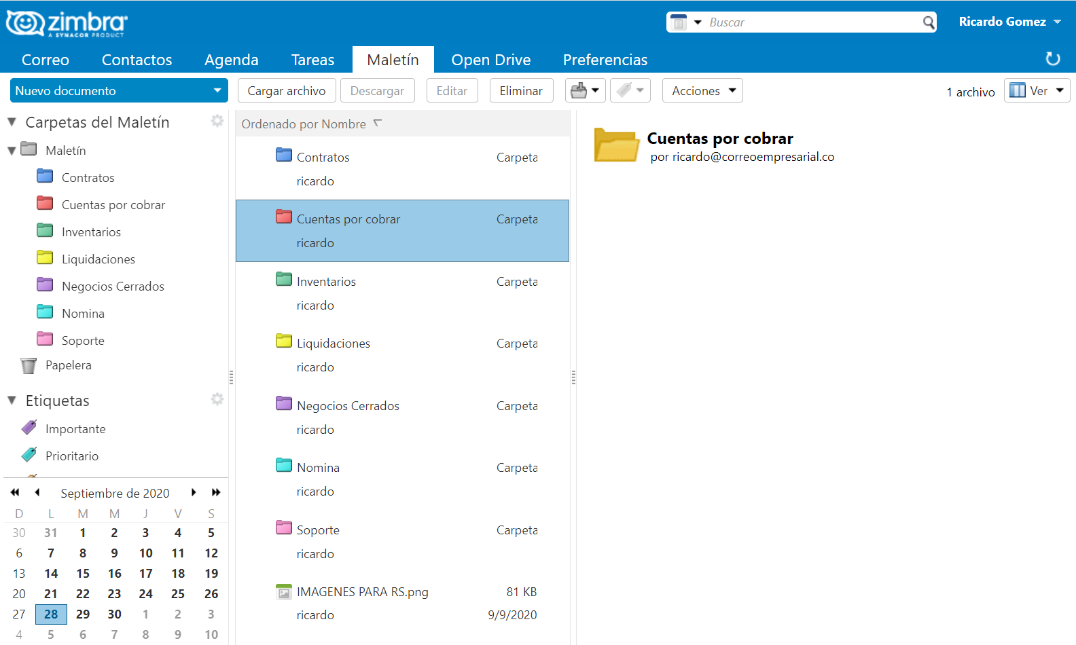This screenshot has height=645, width=1076.
Task: Click the move-to-folder icon in the toolbar
Action: [579, 90]
